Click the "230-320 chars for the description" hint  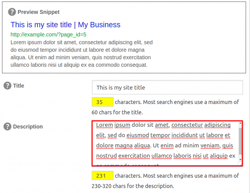[x=133, y=186]
